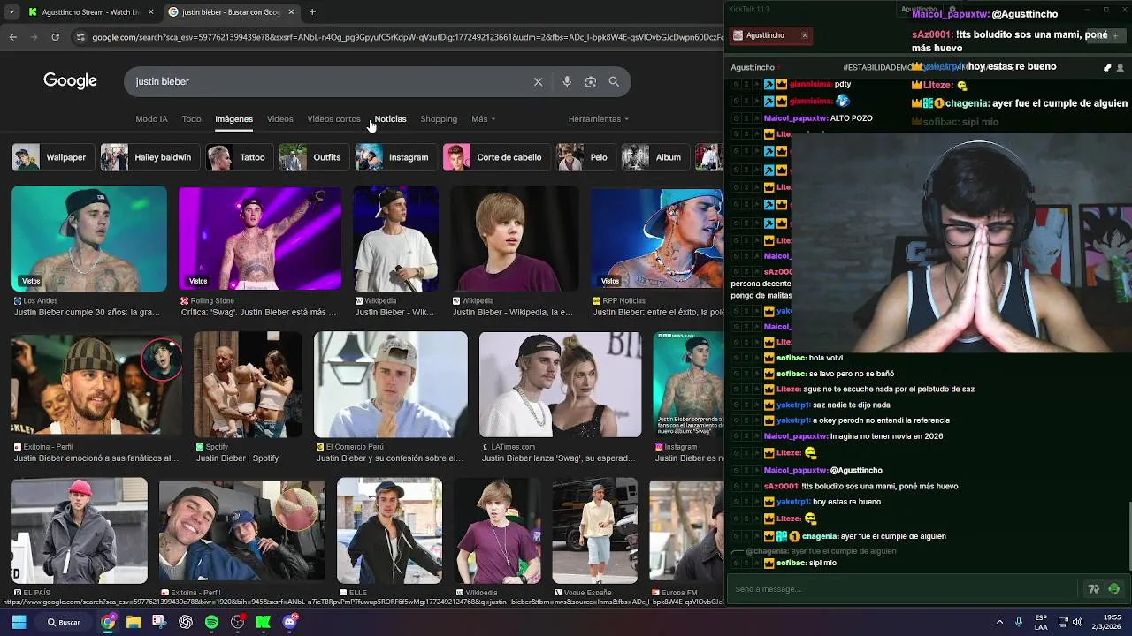The width and height of the screenshot is (1132, 636).
Task: Filter images by Corte de cabello chip
Action: pos(495,157)
